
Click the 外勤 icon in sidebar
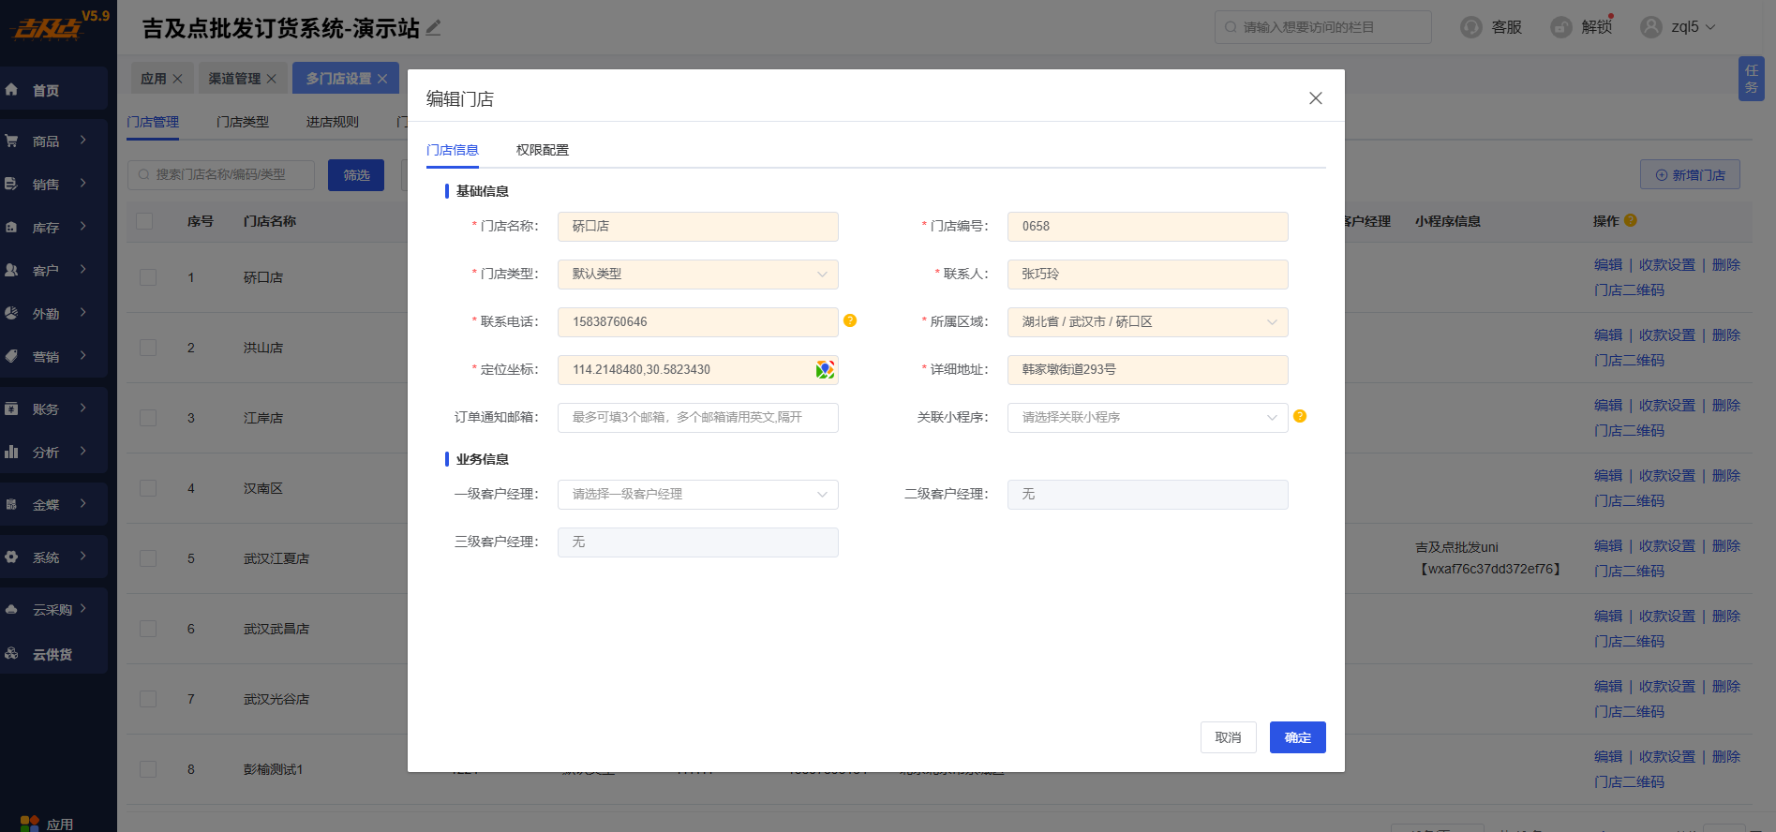tap(12, 313)
